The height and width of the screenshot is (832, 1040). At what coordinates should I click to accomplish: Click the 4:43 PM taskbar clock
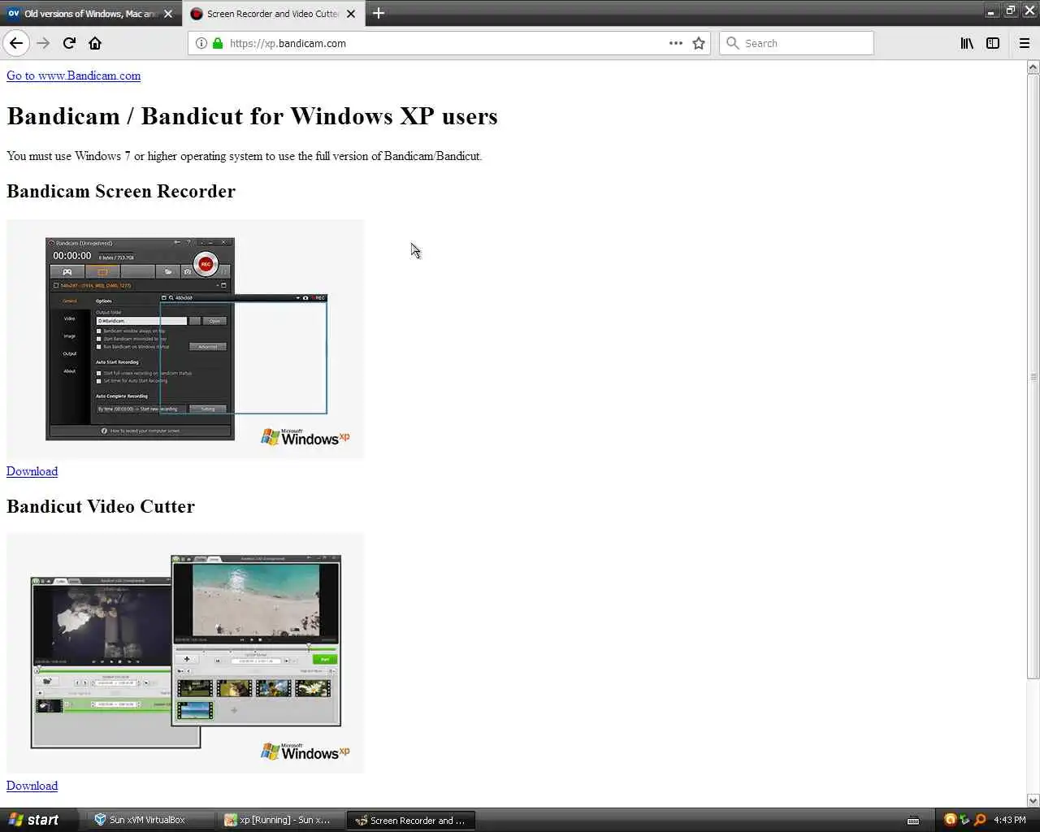click(1010, 820)
